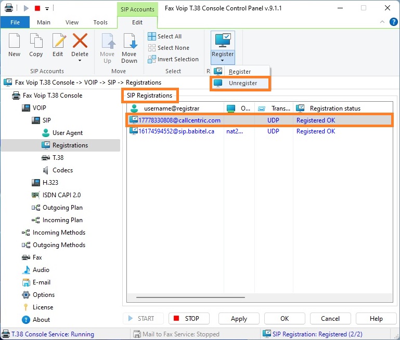This screenshot has height=340, width=400.
Task: Click the username@registrar column header
Action: coord(175,108)
